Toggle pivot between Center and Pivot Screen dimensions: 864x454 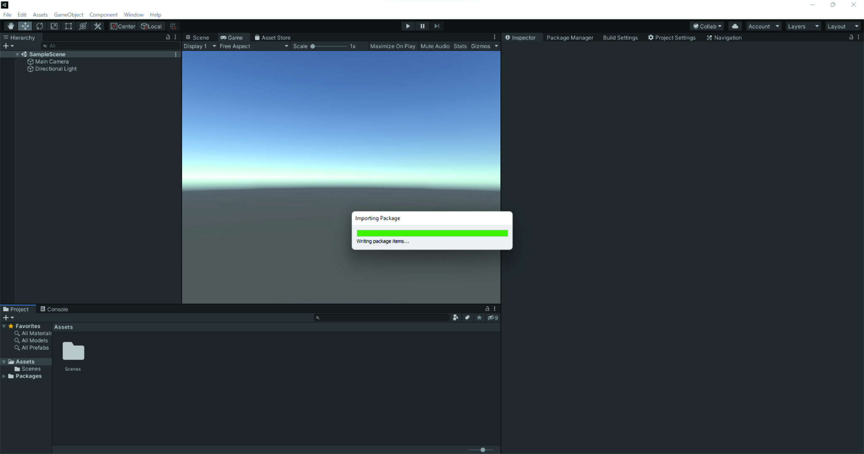coord(122,26)
